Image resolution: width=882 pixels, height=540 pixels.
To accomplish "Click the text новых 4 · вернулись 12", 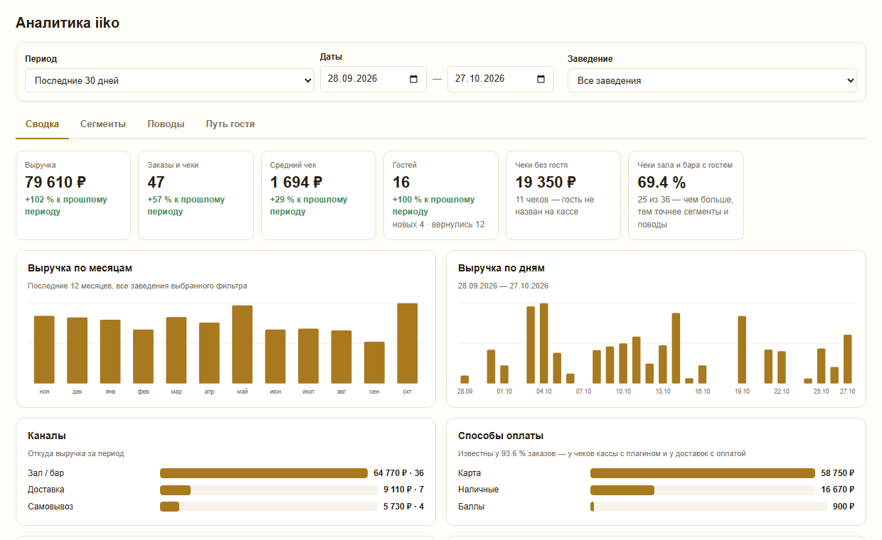I will [439, 225].
